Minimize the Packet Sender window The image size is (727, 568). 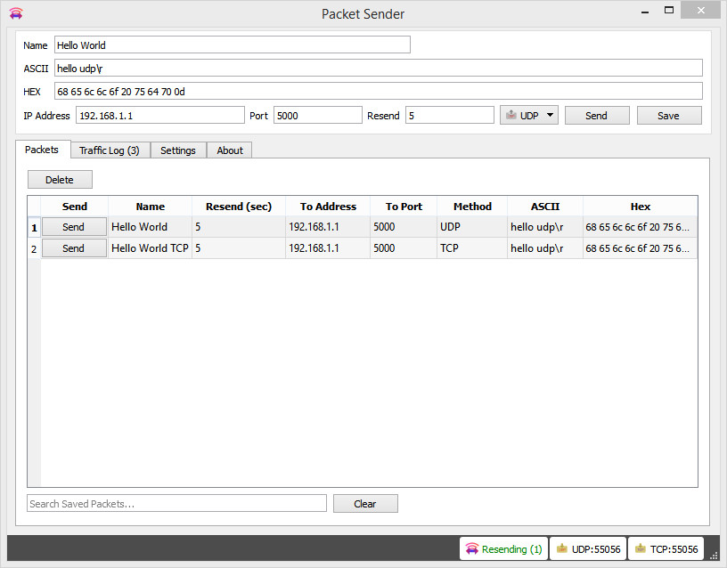pos(645,11)
